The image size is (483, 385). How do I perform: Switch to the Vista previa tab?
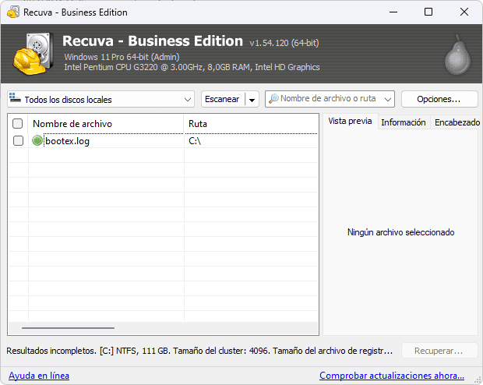pyautogui.click(x=350, y=121)
